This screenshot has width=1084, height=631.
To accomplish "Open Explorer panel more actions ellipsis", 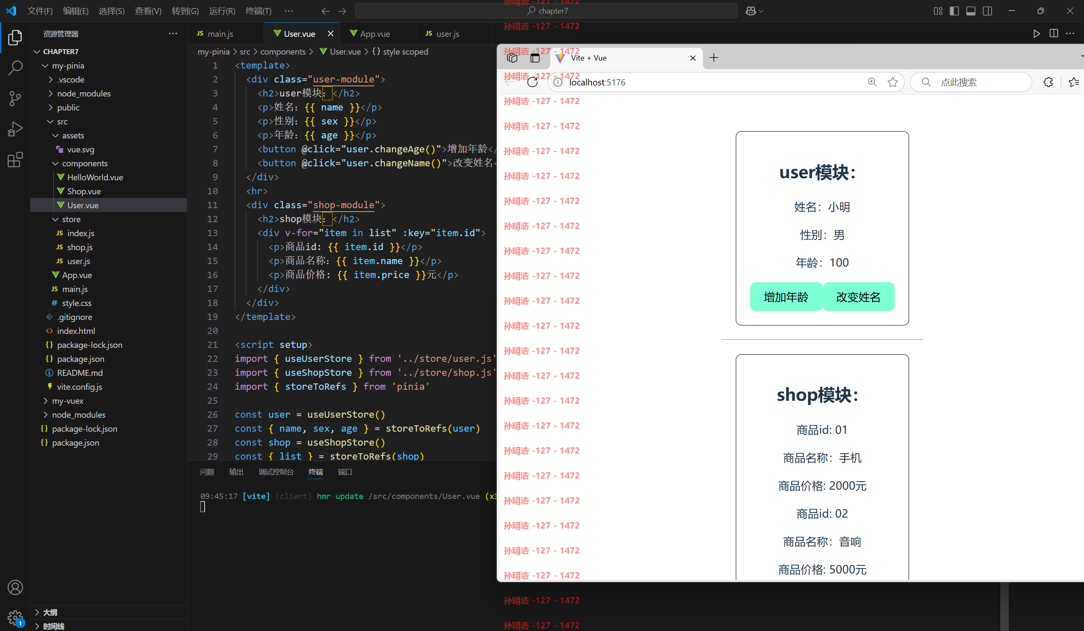I will point(173,33).
